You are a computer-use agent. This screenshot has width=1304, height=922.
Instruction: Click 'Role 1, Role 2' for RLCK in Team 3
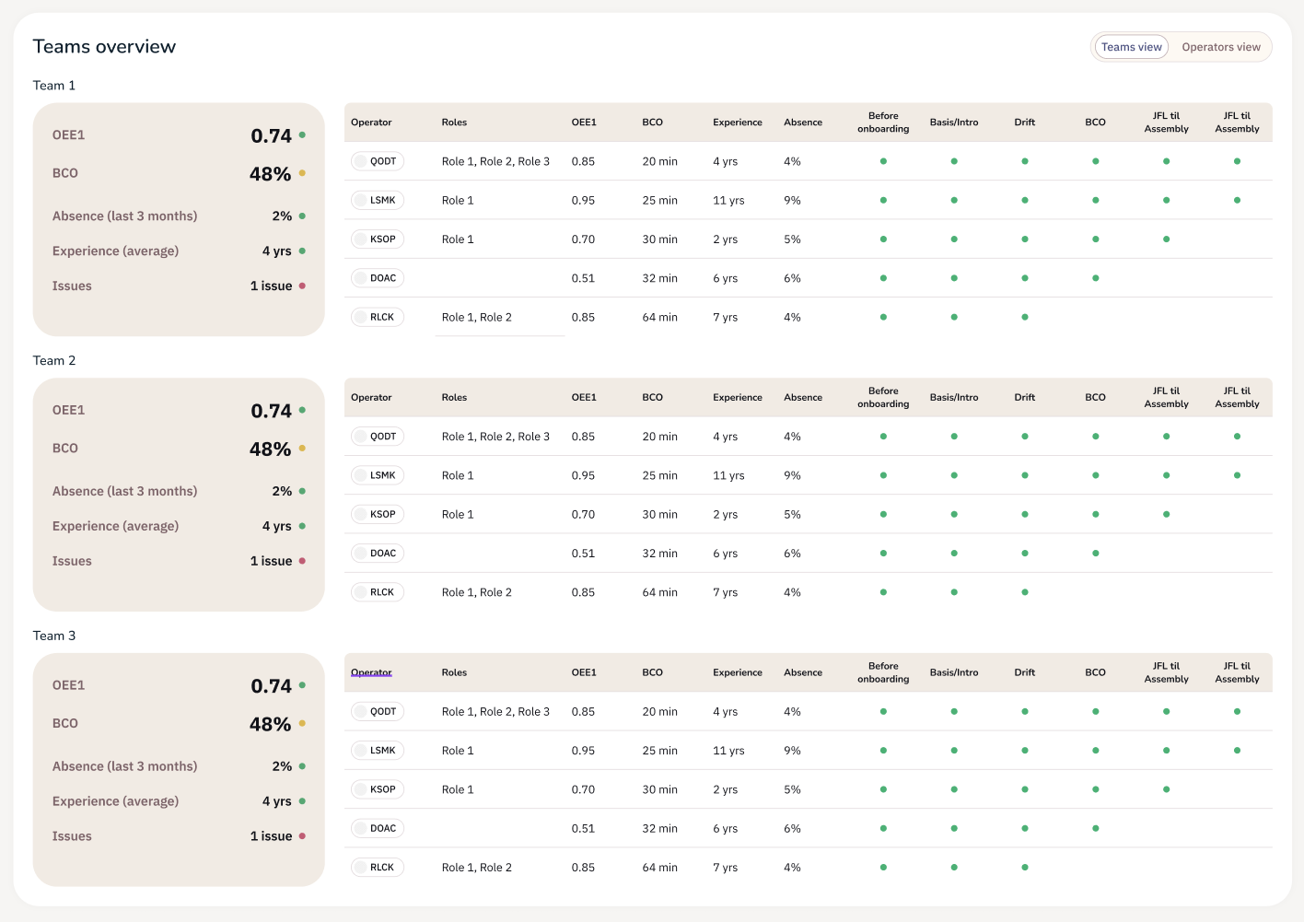tap(476, 868)
